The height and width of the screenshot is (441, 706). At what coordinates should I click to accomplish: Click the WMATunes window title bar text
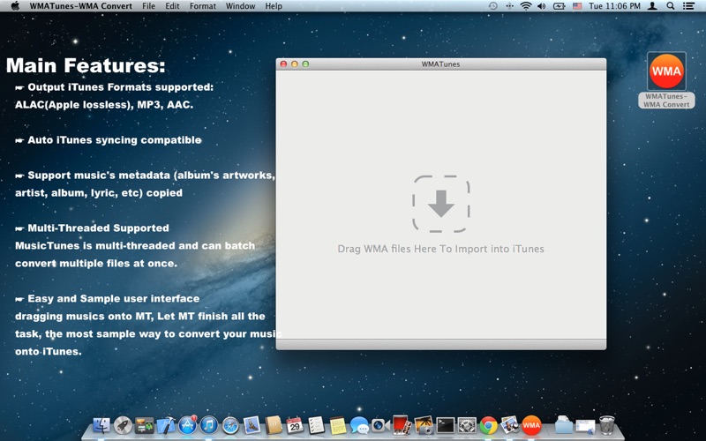440,64
